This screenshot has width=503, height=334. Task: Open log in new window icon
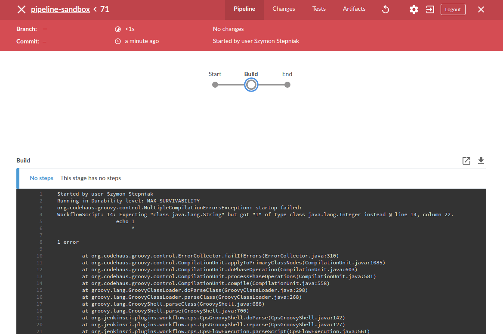(466, 161)
